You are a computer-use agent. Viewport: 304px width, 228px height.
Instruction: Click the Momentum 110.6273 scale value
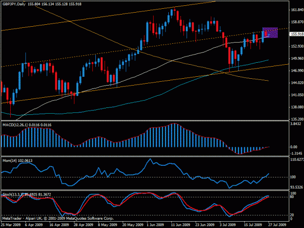point(297,159)
